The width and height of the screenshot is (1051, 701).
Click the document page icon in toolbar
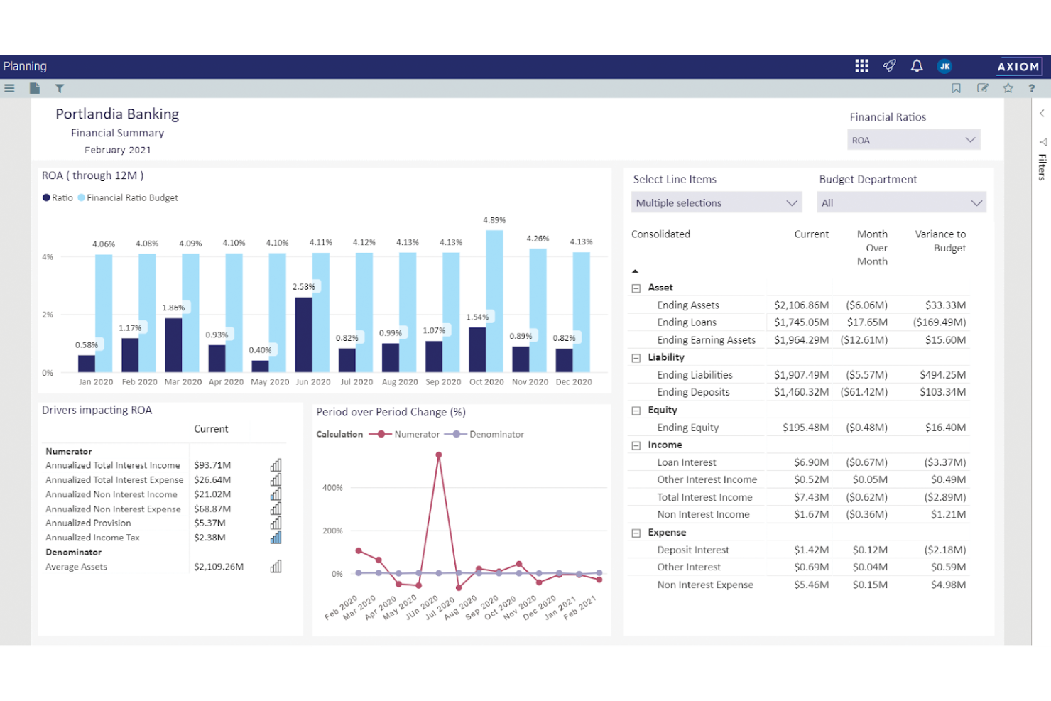(35, 88)
